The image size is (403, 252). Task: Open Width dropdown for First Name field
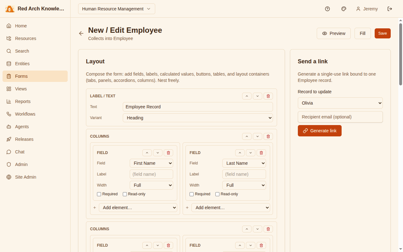(151, 185)
